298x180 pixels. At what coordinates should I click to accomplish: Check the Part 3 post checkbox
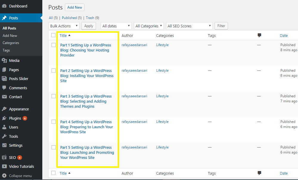pos(54,96)
